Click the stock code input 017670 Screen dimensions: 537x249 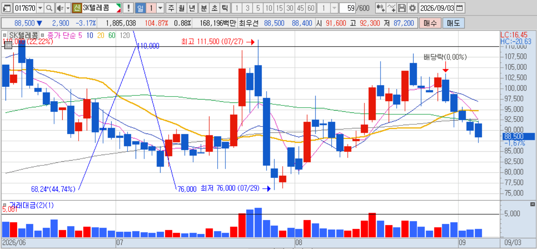[x=24, y=8]
